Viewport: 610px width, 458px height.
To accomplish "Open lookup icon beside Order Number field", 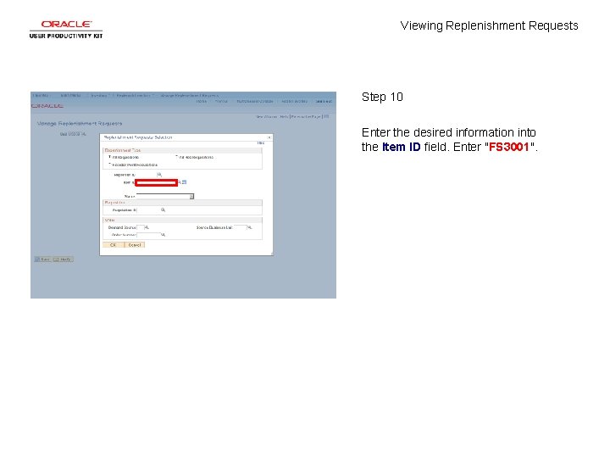I will (163, 235).
